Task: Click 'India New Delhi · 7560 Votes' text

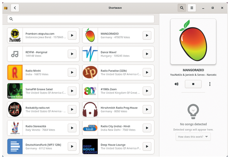Action: pyautogui.click(x=118, y=130)
